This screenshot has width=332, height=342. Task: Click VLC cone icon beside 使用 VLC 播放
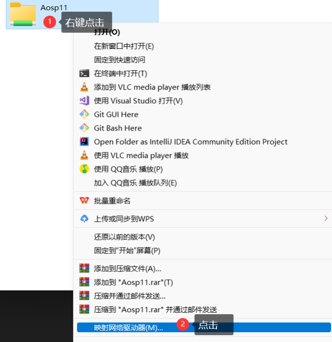84,155
